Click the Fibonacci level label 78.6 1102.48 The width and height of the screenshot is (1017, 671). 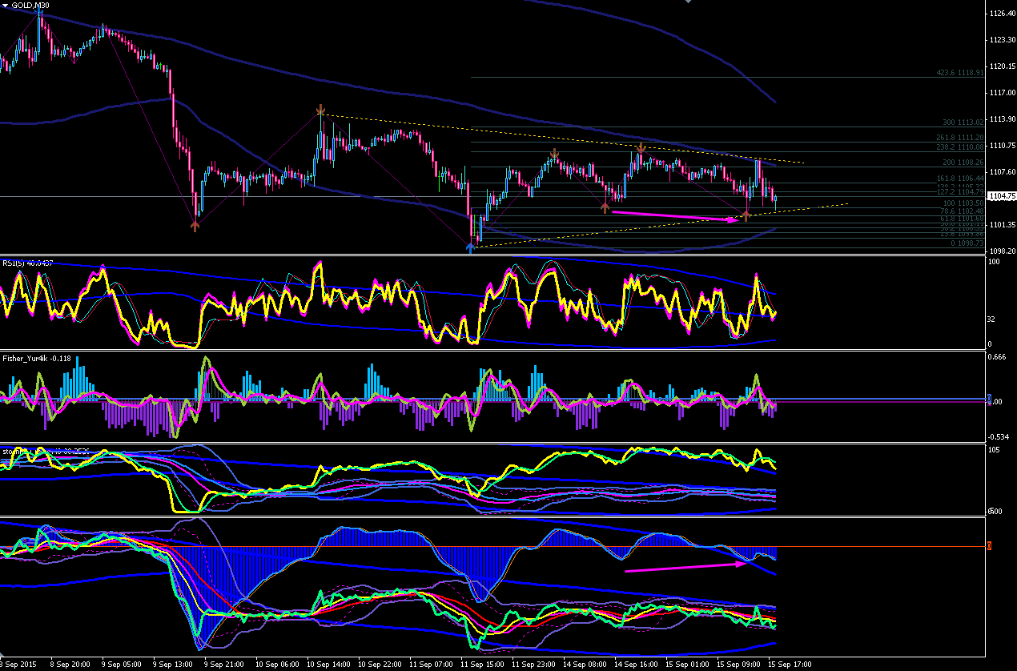click(x=961, y=211)
